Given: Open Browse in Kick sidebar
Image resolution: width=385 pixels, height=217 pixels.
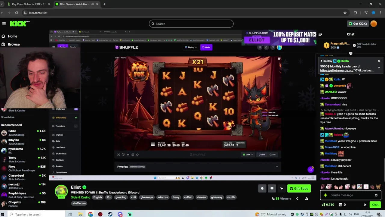Looking at the screenshot, I should [x=14, y=44].
